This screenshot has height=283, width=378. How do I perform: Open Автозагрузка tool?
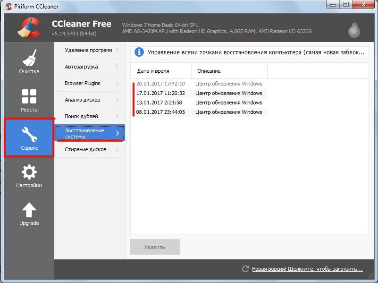(x=90, y=67)
